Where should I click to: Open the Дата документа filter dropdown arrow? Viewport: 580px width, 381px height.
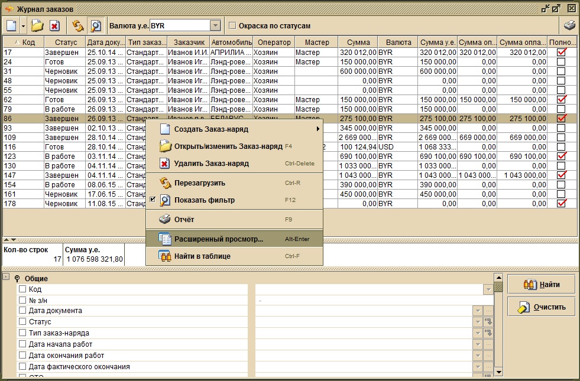pyautogui.click(x=478, y=311)
